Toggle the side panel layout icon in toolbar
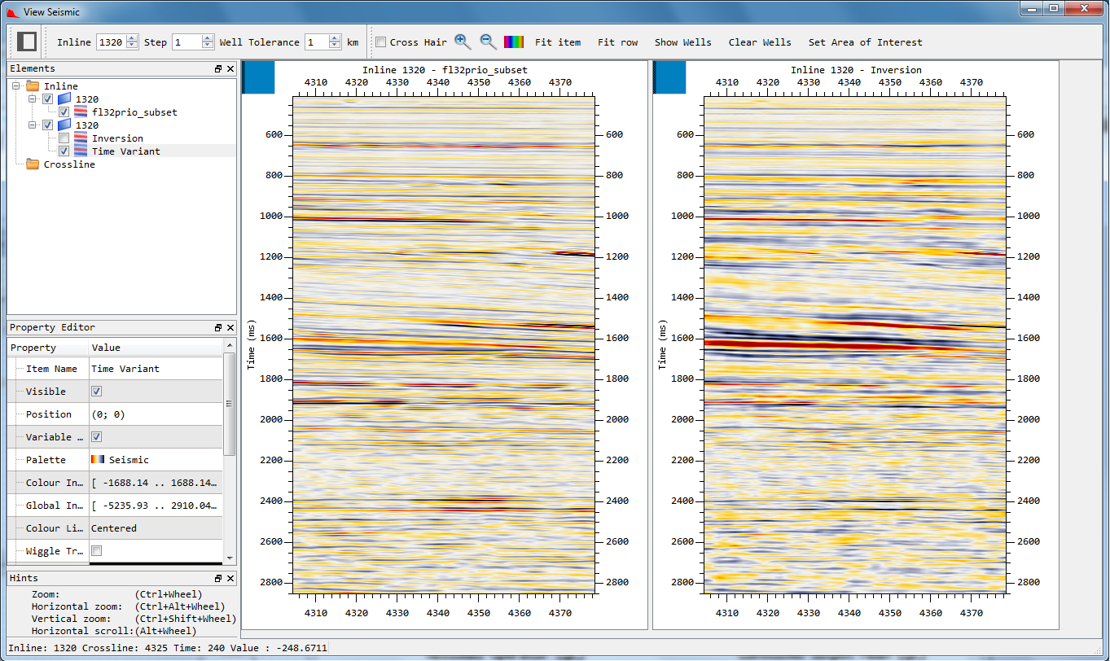Screen dimensions: 1110x661 point(27,42)
